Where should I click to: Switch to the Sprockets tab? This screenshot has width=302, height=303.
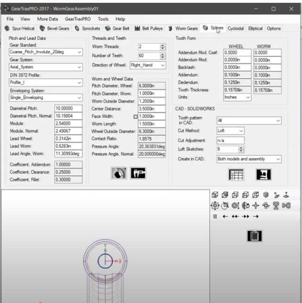(x=88, y=28)
